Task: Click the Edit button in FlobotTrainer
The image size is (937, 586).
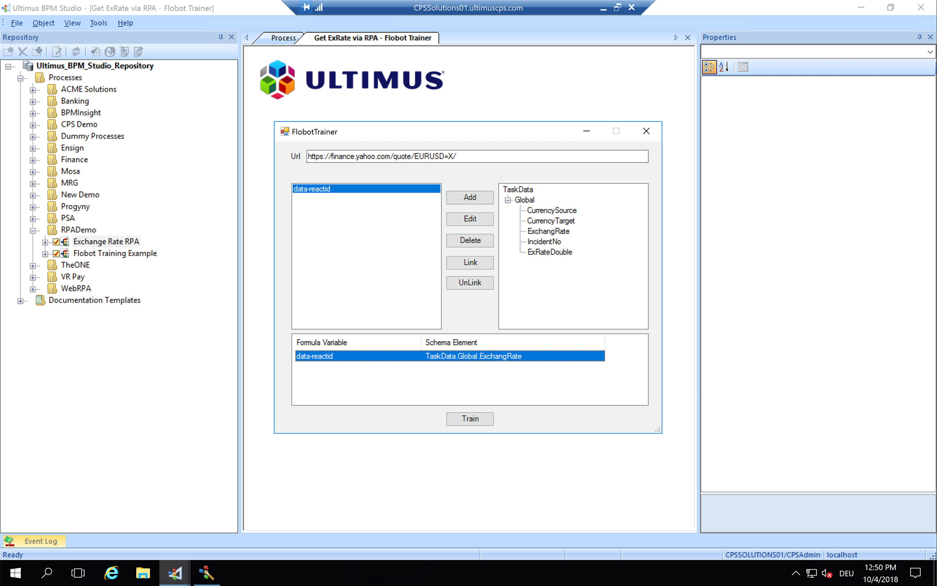Action: (470, 219)
